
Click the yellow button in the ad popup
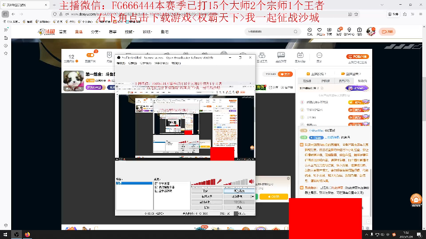[x=274, y=197]
